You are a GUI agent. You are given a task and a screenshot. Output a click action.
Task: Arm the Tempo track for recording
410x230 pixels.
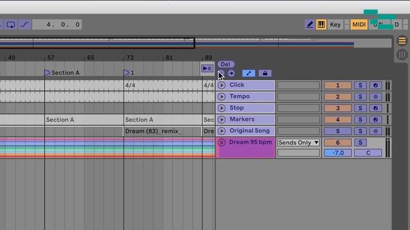[375, 96]
